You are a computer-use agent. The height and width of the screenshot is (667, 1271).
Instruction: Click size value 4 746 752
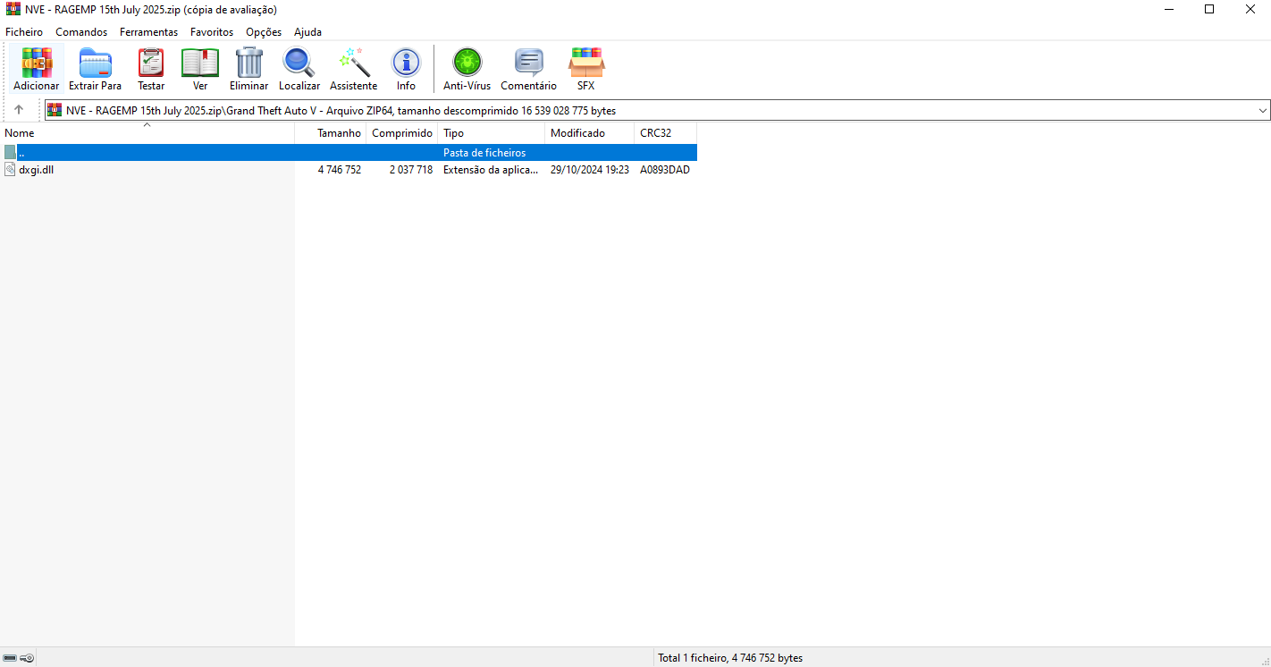(x=340, y=169)
